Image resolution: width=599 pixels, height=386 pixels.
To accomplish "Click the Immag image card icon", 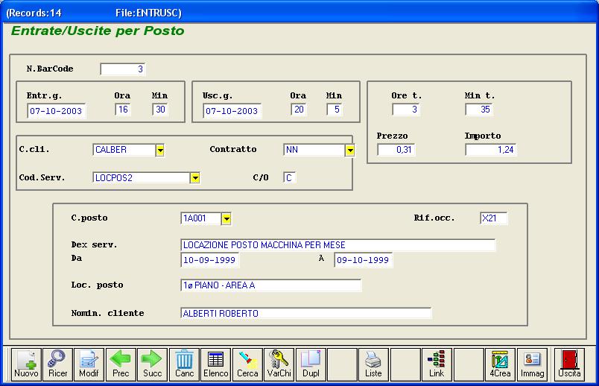I will pyautogui.click(x=532, y=364).
